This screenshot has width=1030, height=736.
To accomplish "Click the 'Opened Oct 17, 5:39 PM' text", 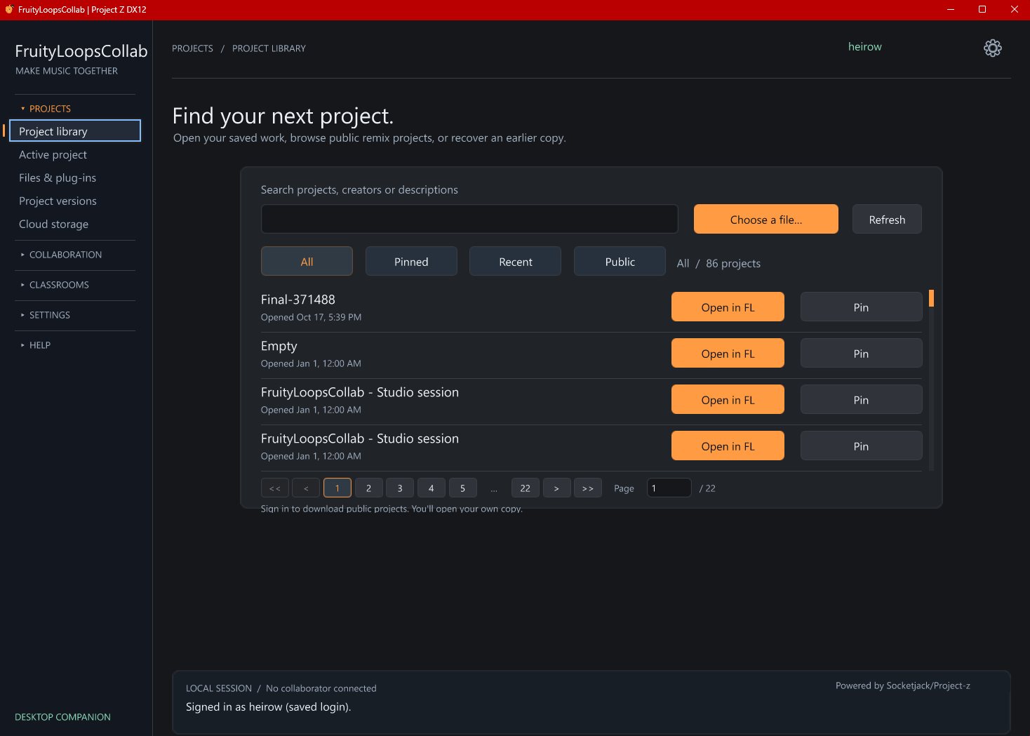I will pyautogui.click(x=311, y=317).
